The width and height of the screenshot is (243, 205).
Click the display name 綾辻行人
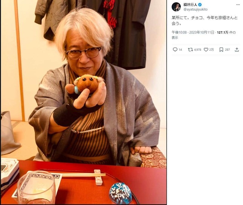[x=190, y=5]
